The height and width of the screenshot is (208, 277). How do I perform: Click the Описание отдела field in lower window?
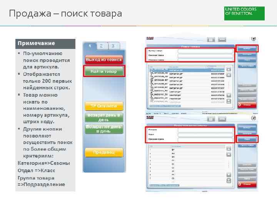(205, 140)
